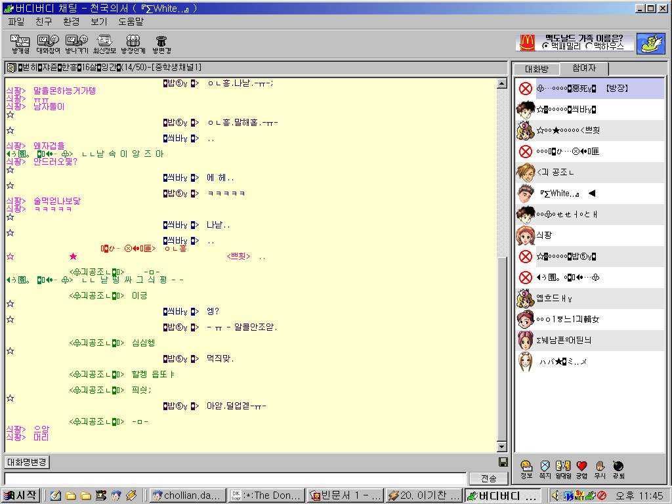
Task: Switch to the 빈문서 1 taskbar window
Action: point(345,495)
